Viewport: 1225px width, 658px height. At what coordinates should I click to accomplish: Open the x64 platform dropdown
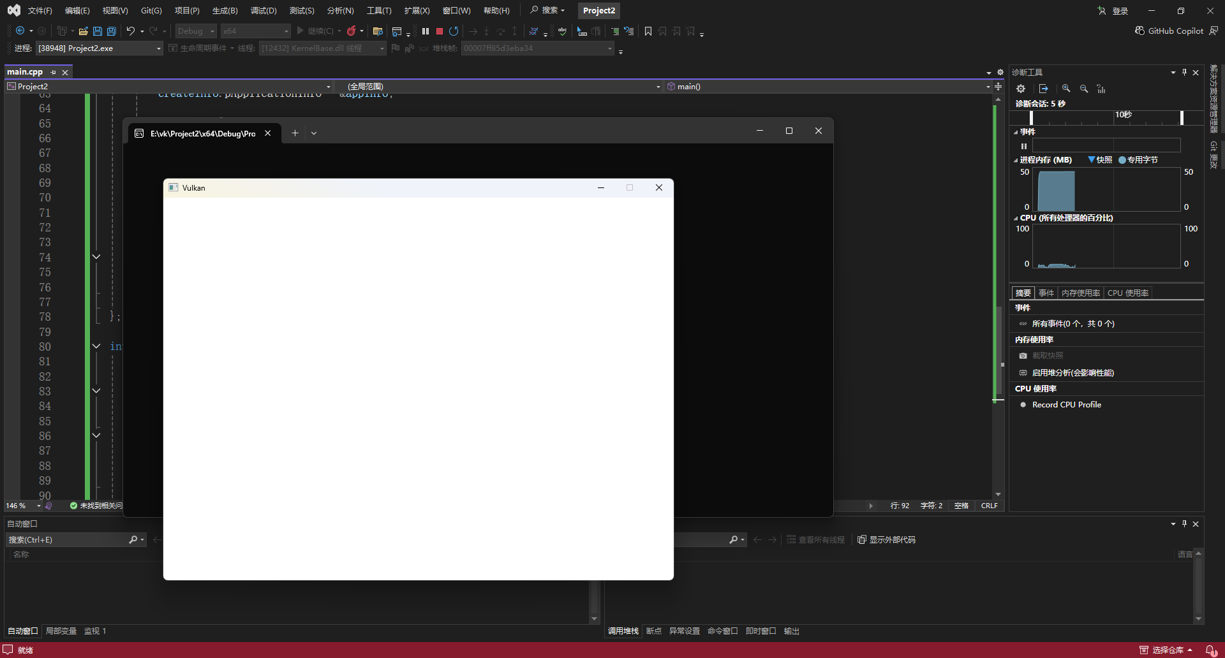coord(255,31)
